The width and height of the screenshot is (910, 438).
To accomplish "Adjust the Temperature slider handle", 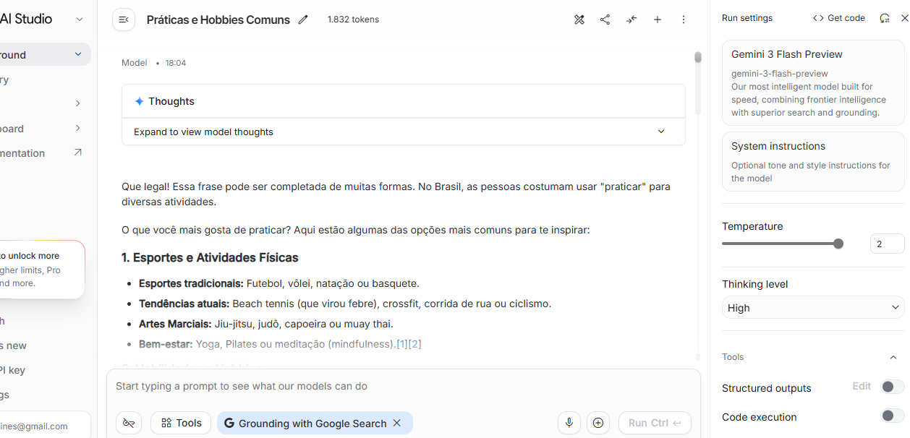I will coord(838,244).
